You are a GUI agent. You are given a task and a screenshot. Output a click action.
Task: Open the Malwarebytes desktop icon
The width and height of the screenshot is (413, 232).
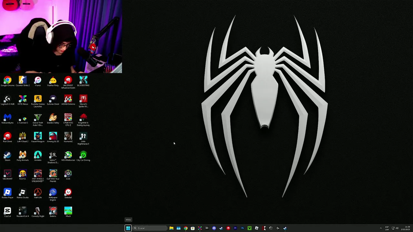pos(7,119)
